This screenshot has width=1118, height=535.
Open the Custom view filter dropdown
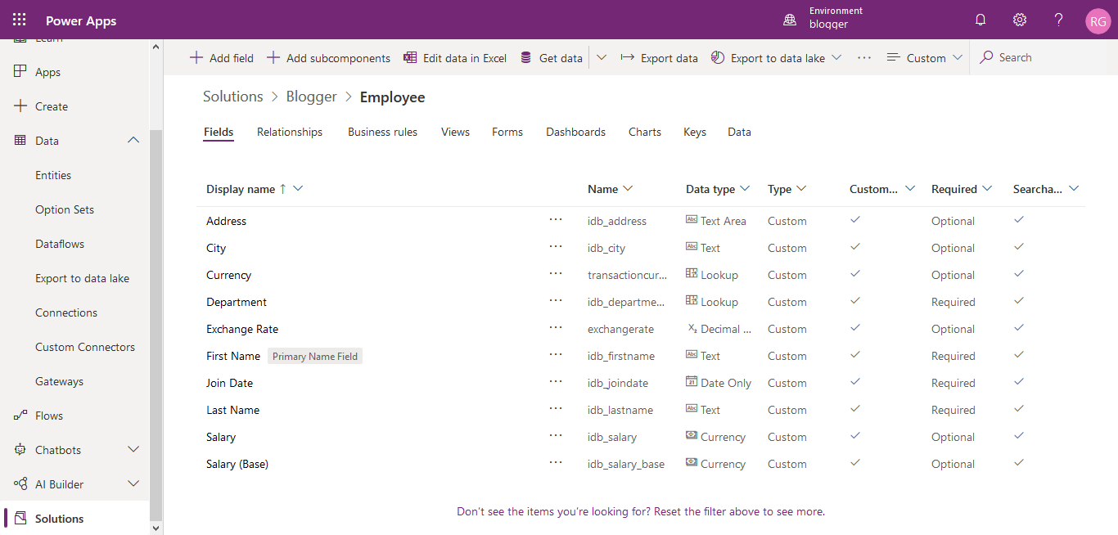click(925, 58)
